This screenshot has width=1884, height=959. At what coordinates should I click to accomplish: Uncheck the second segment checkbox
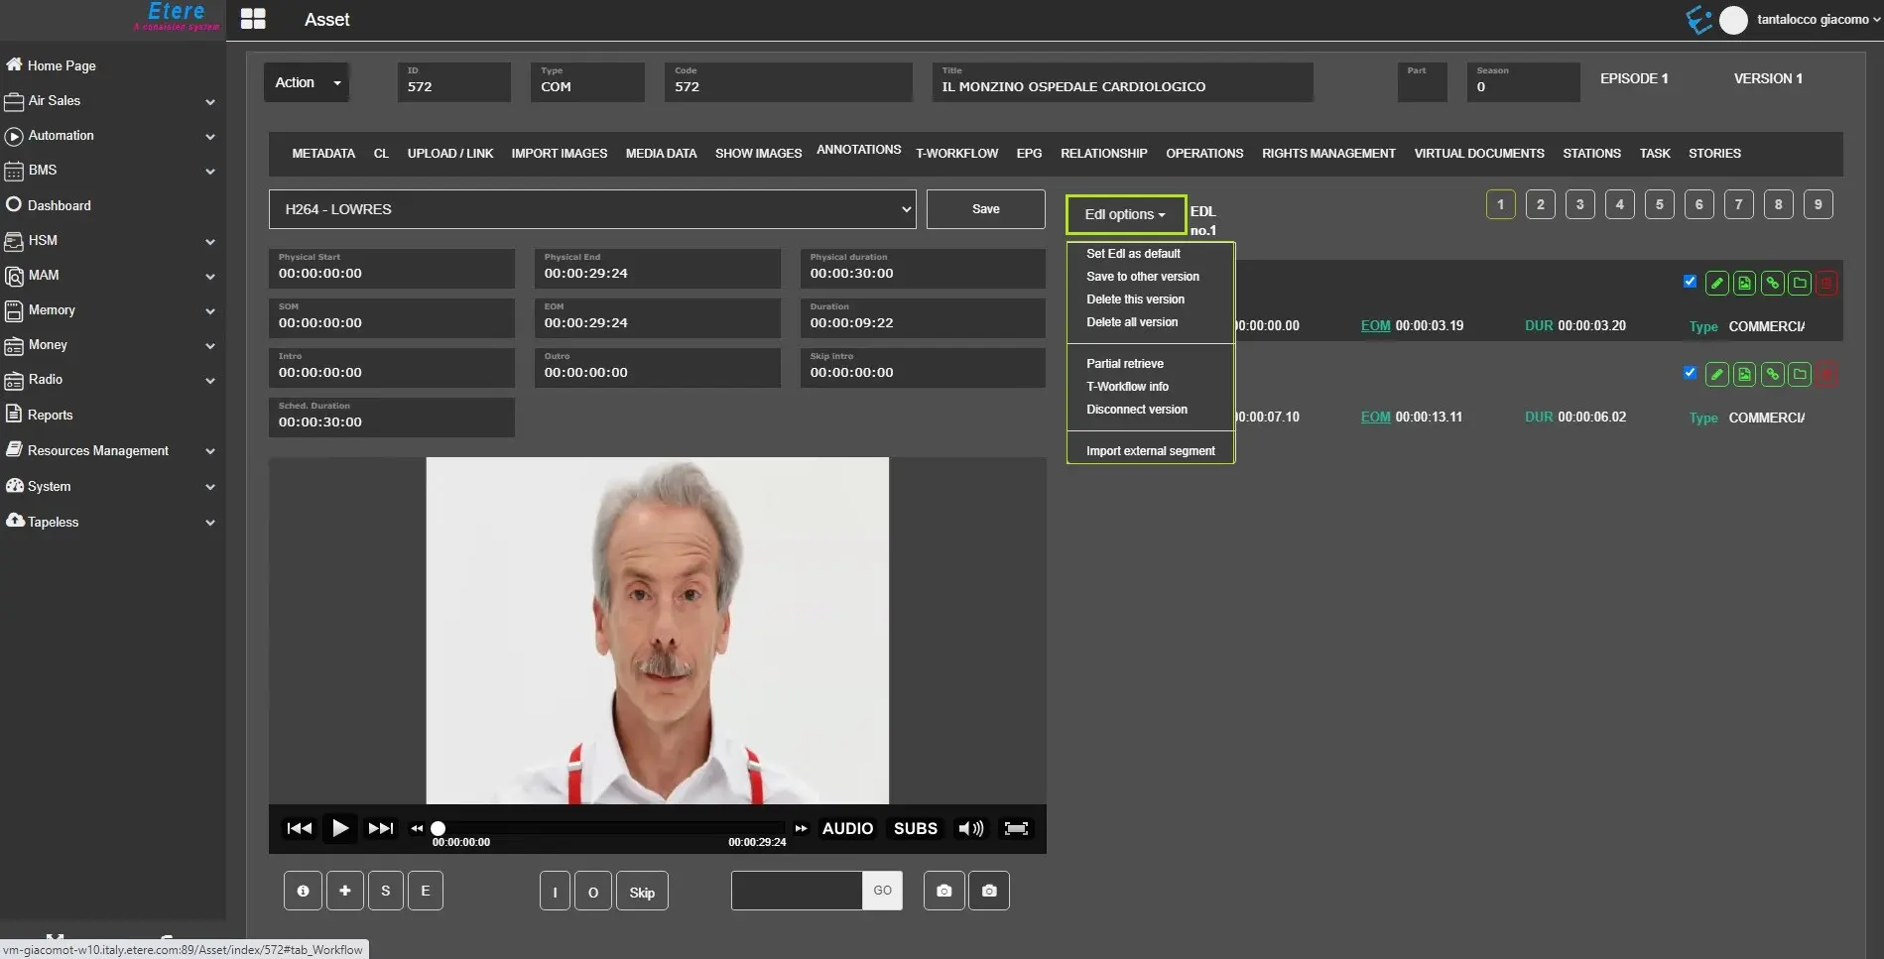coord(1690,373)
